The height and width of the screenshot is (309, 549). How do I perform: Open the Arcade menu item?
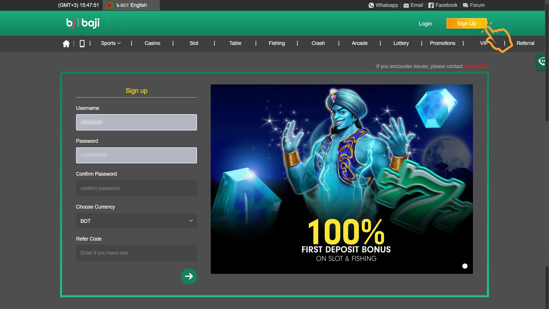pos(359,43)
